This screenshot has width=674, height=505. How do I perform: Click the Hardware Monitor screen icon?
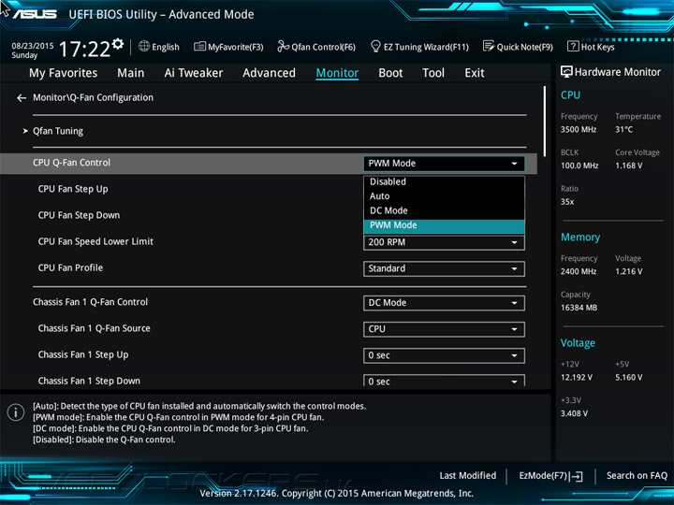566,72
